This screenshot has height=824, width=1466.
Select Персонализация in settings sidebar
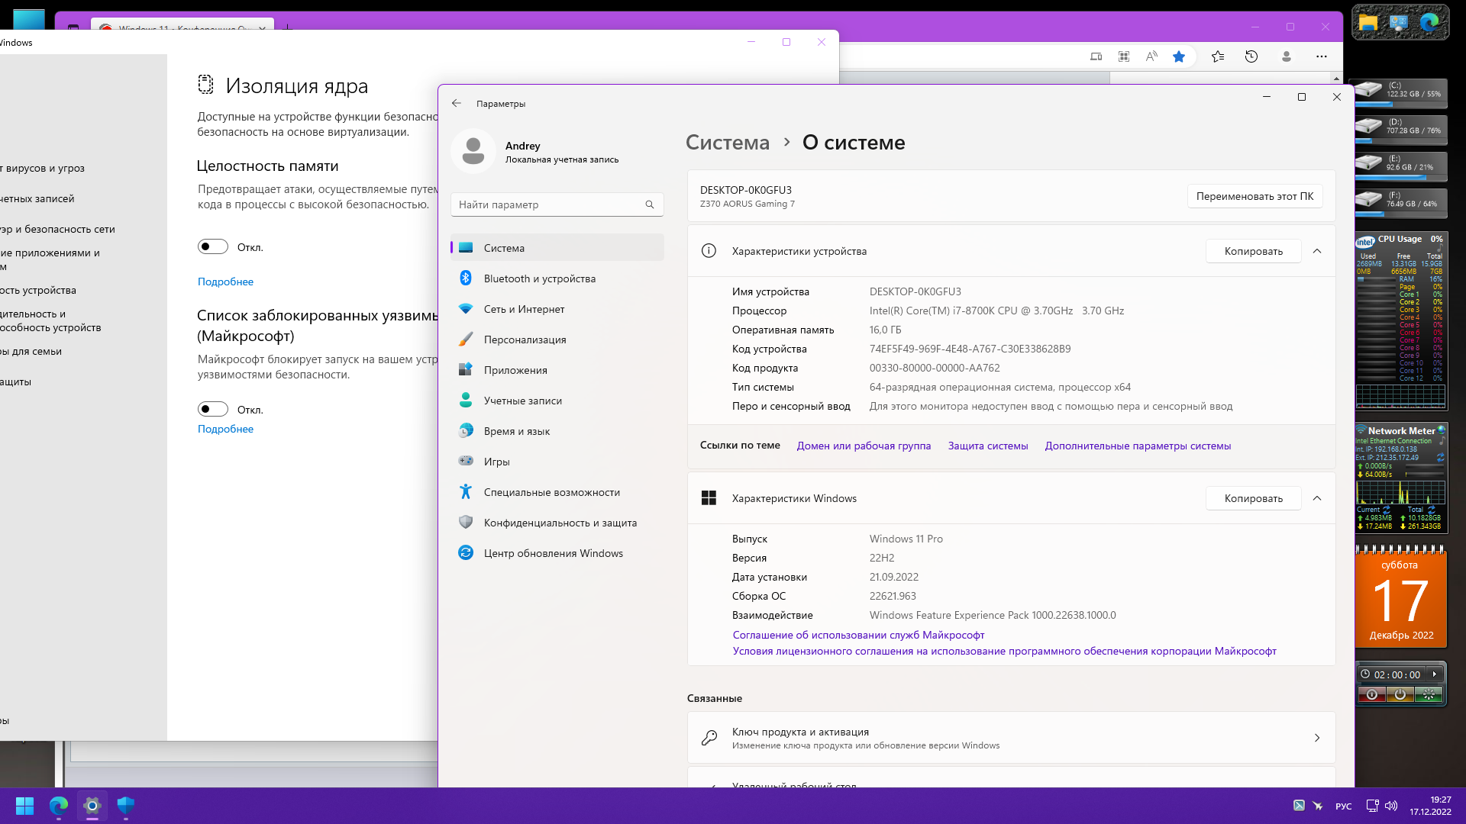525,340
